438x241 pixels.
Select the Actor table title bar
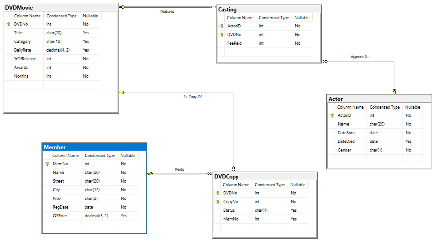click(379, 99)
